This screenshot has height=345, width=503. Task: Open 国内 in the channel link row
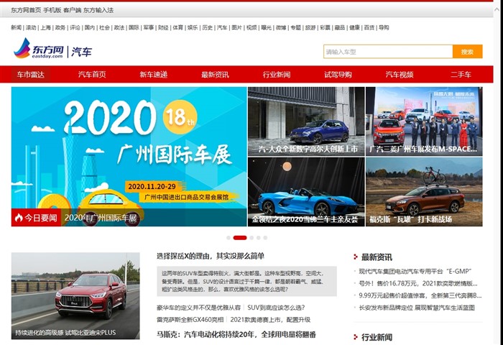(90, 27)
